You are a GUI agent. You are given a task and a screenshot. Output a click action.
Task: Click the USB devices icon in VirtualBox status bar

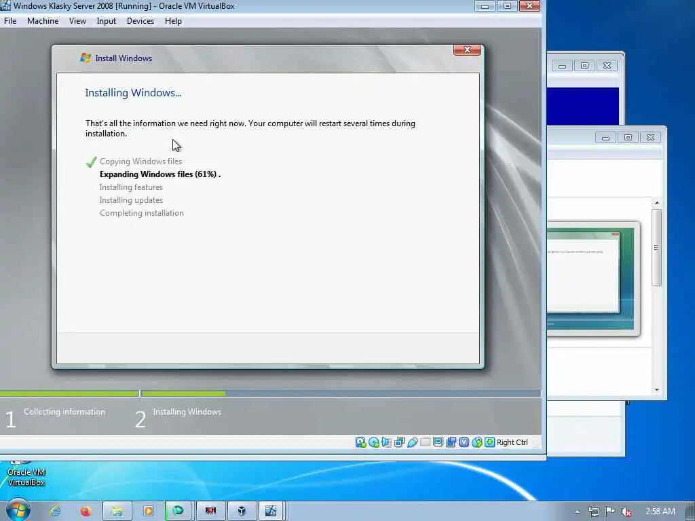[x=412, y=442]
